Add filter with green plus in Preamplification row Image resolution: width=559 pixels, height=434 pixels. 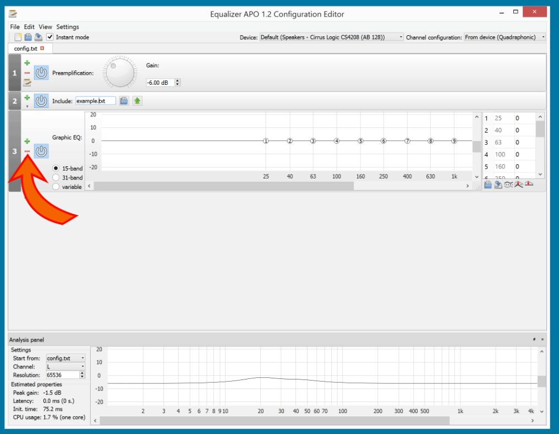27,63
